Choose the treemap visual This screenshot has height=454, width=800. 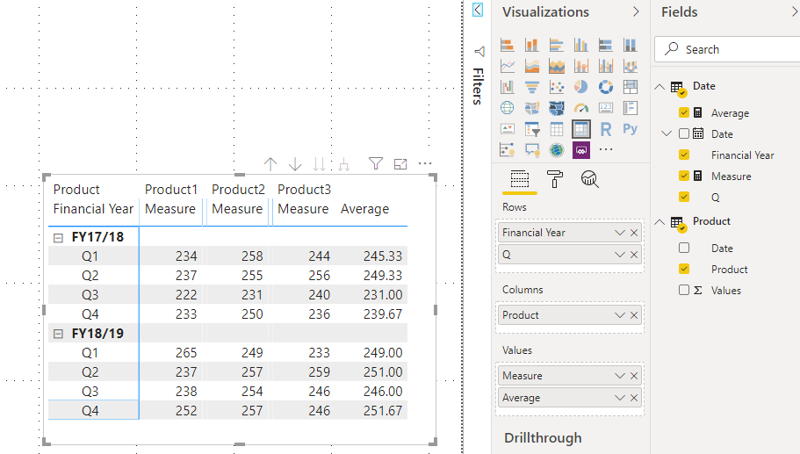coord(631,87)
